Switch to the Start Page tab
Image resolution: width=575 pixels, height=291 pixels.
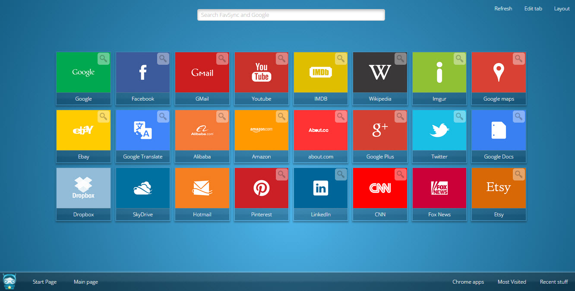point(44,282)
